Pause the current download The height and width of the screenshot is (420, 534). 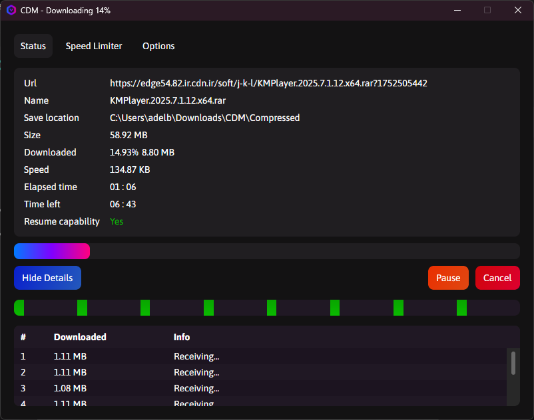tap(448, 278)
